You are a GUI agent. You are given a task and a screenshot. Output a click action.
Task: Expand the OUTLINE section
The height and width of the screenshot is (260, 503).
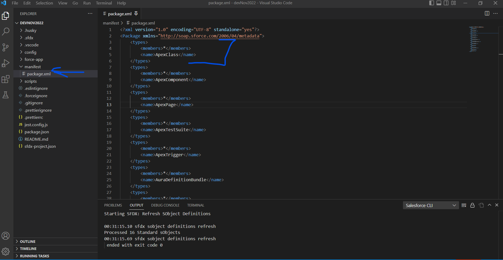point(56,241)
